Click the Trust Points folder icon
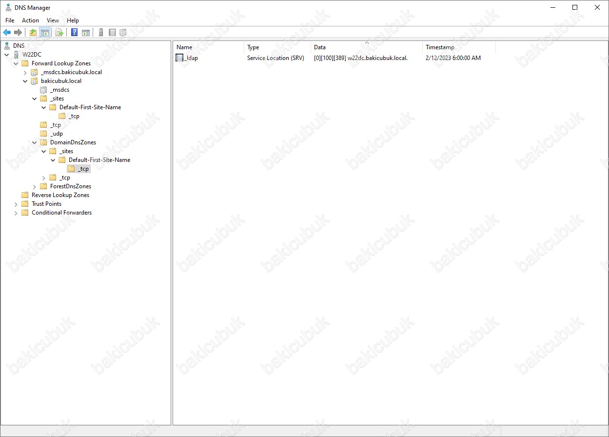Image resolution: width=609 pixels, height=437 pixels. point(25,204)
